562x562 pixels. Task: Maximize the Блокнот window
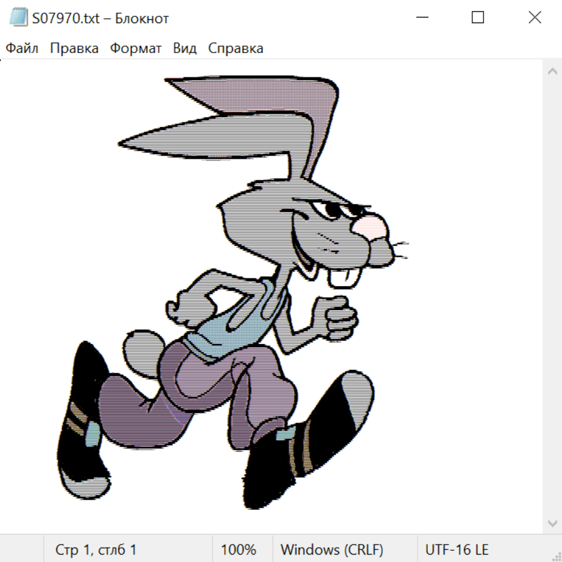pyautogui.click(x=478, y=18)
